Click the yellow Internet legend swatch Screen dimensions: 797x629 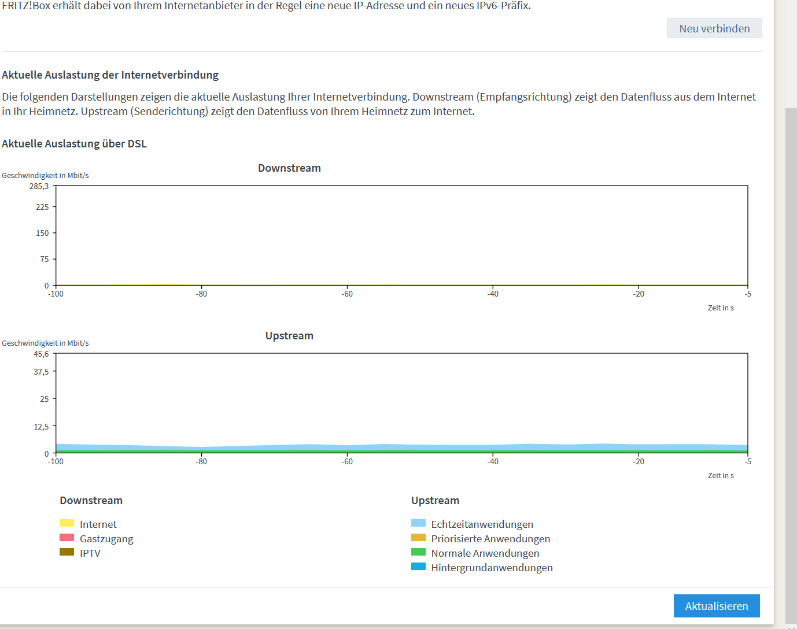[67, 523]
